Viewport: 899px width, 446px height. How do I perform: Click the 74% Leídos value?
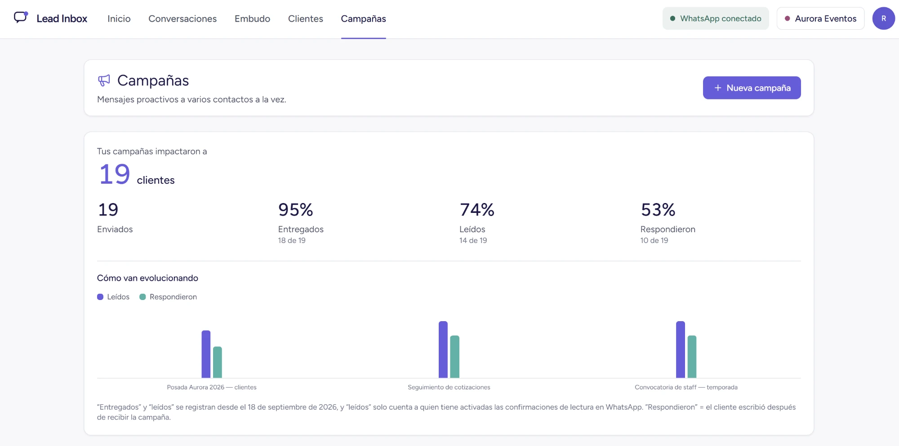click(x=477, y=210)
